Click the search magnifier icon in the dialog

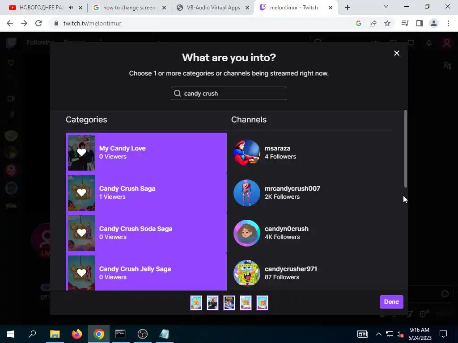(177, 93)
